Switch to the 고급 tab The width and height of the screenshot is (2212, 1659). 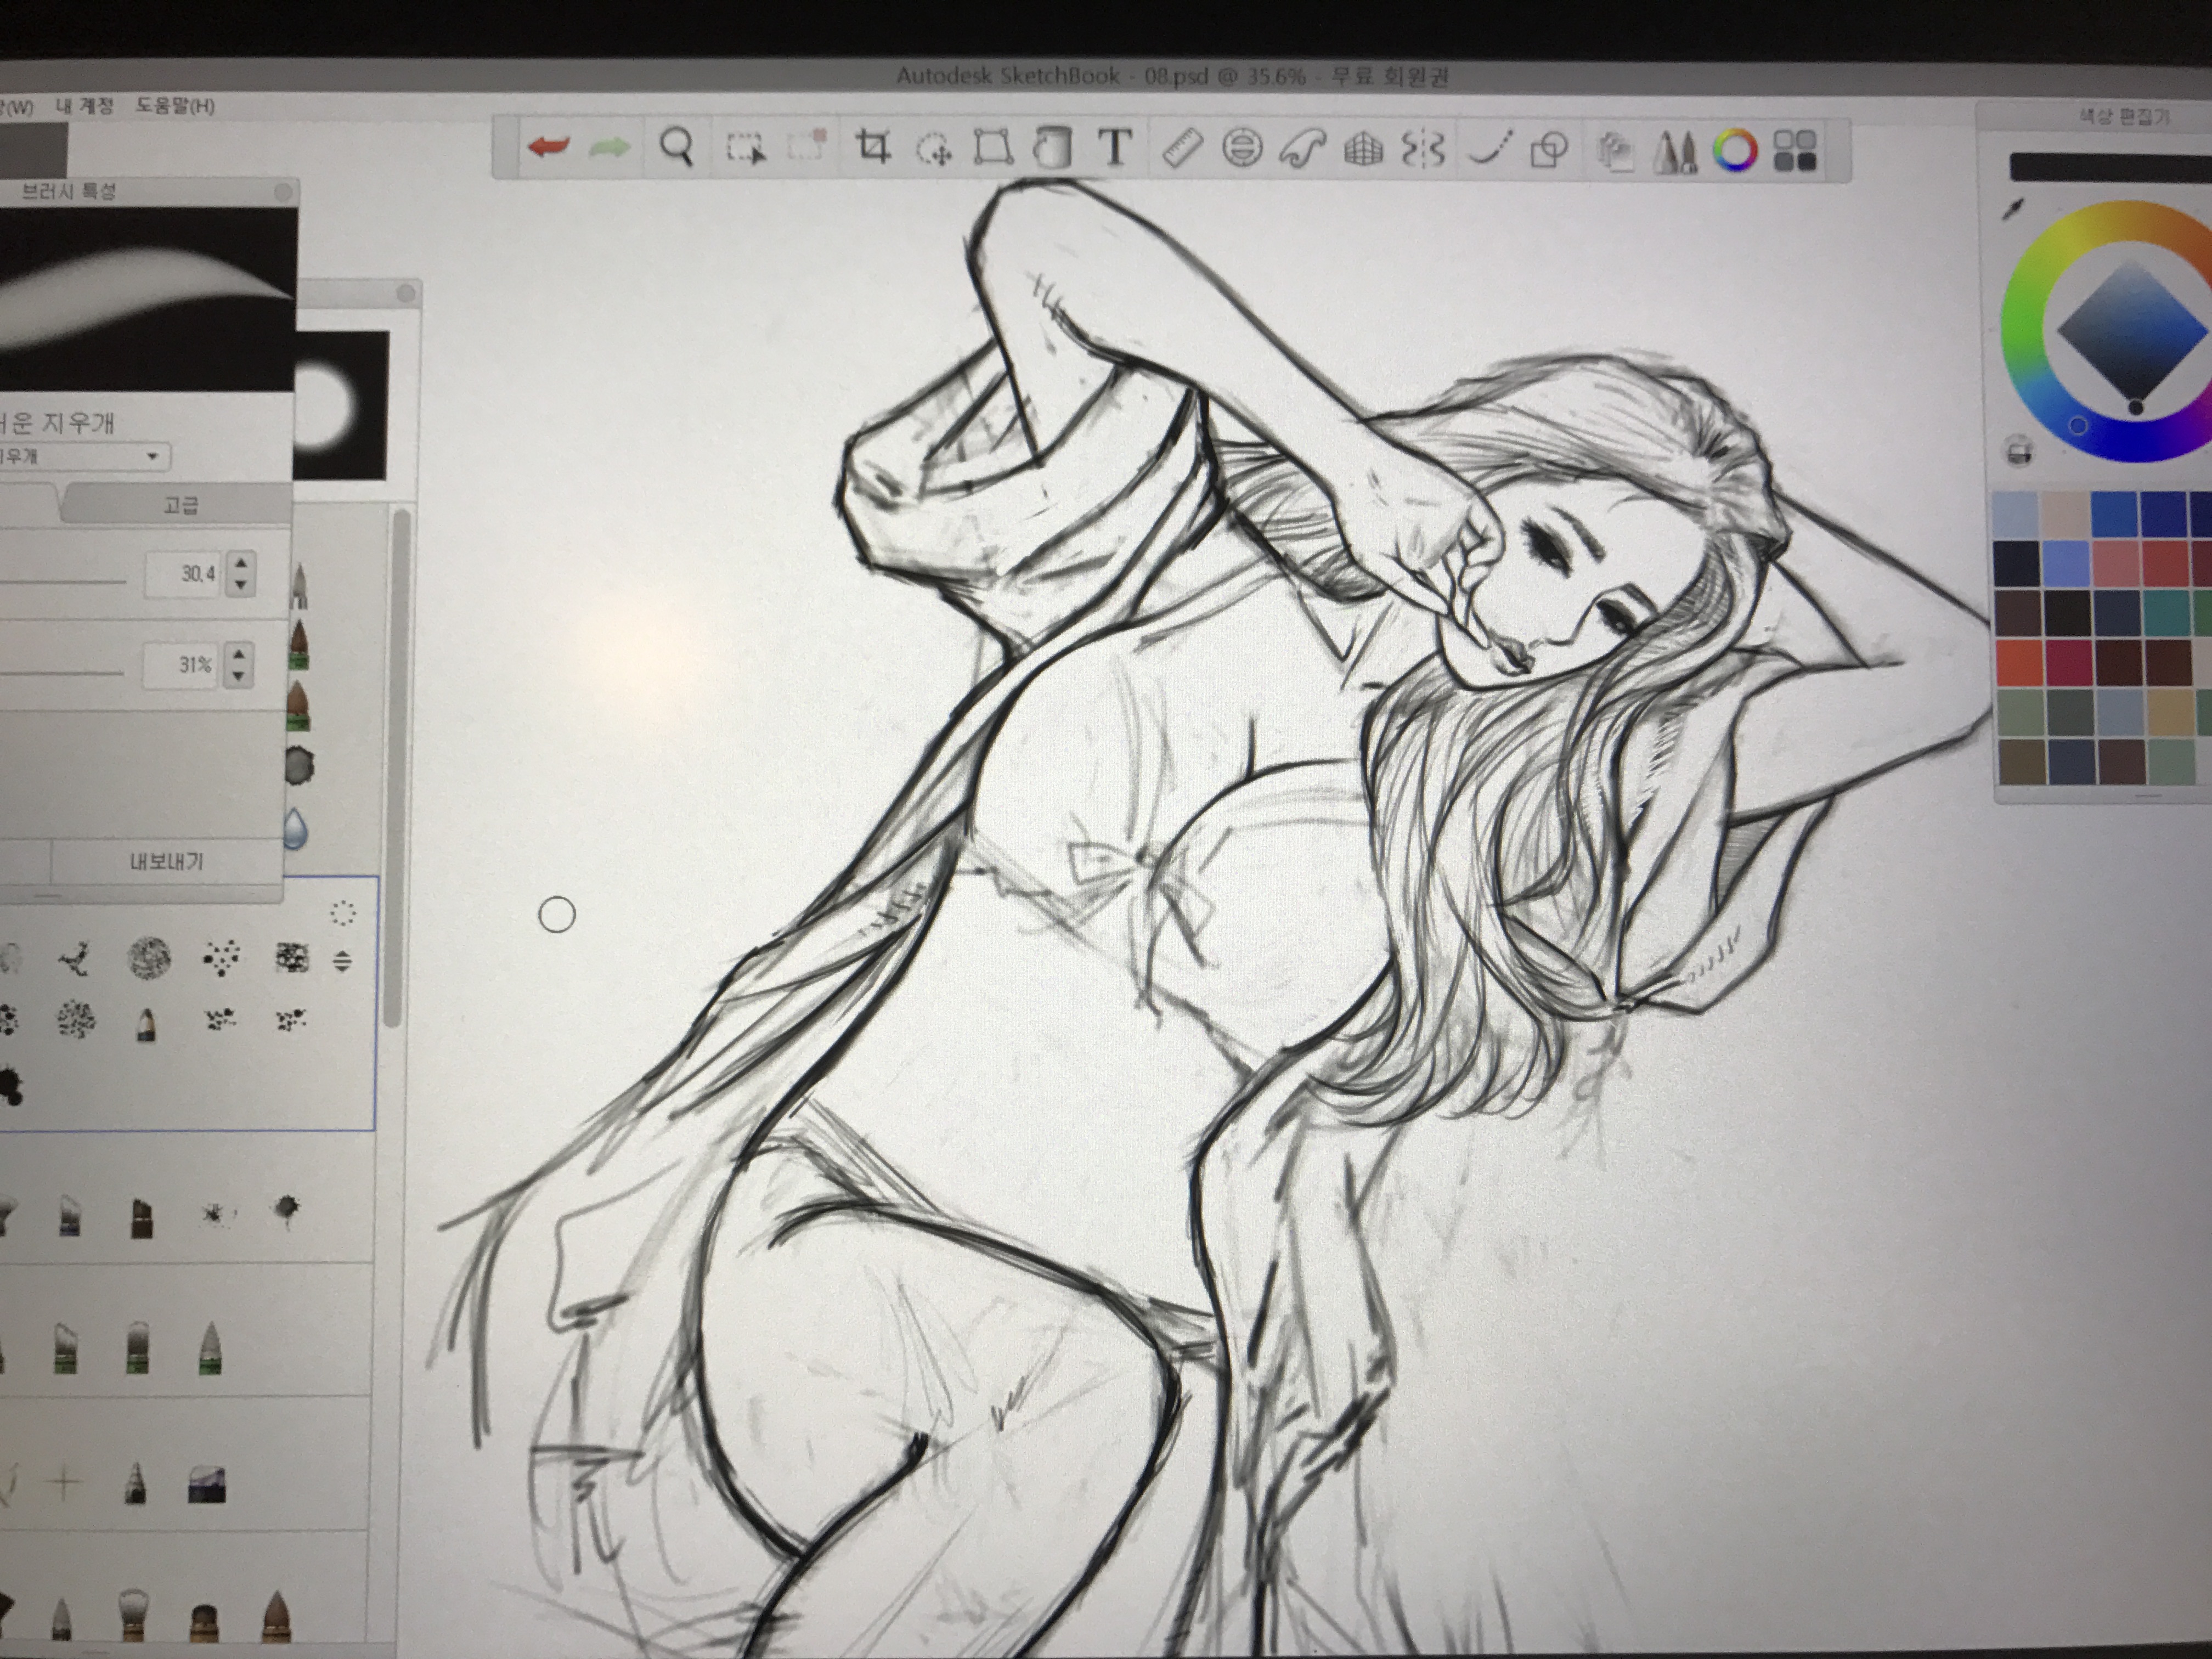coord(180,505)
